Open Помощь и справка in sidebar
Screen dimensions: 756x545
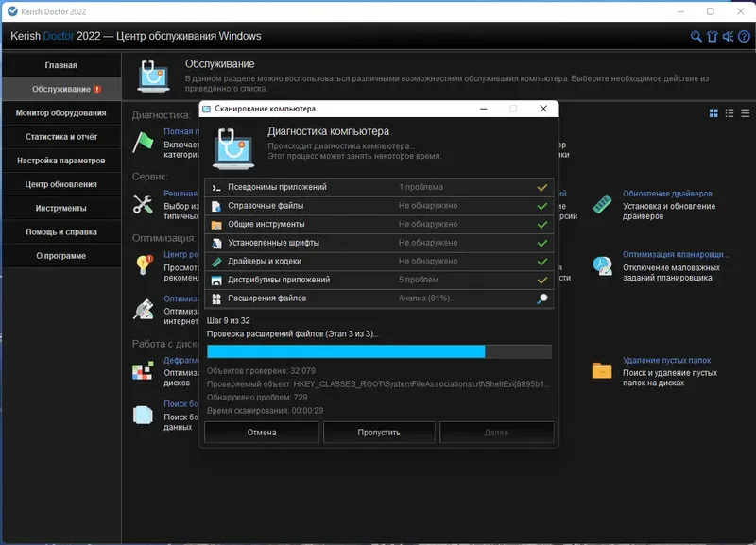pos(61,231)
